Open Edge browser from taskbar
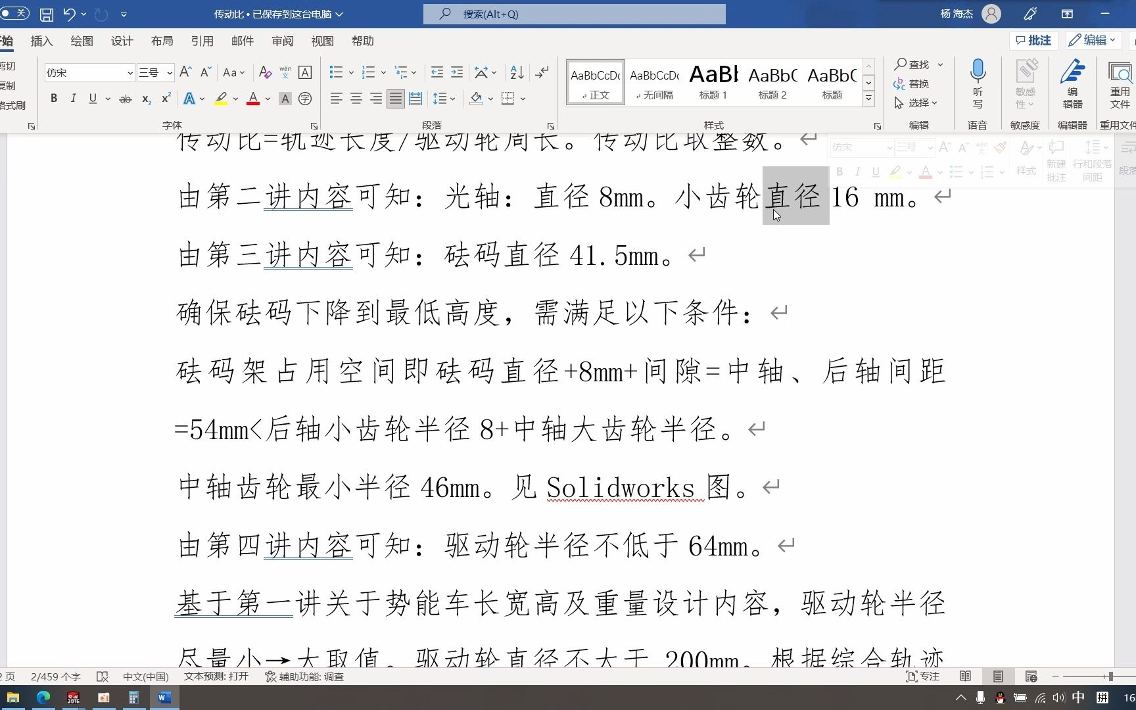Viewport: 1136px width, 710px height. coord(43,698)
